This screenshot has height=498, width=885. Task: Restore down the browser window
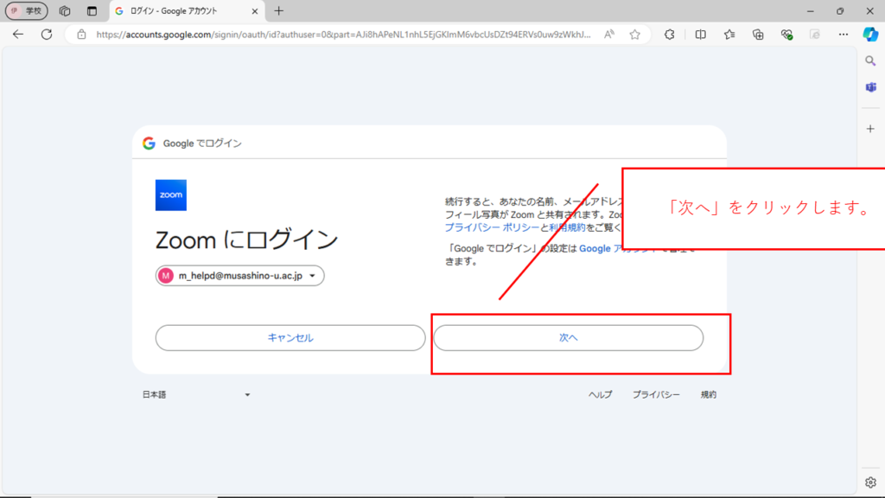(x=840, y=10)
